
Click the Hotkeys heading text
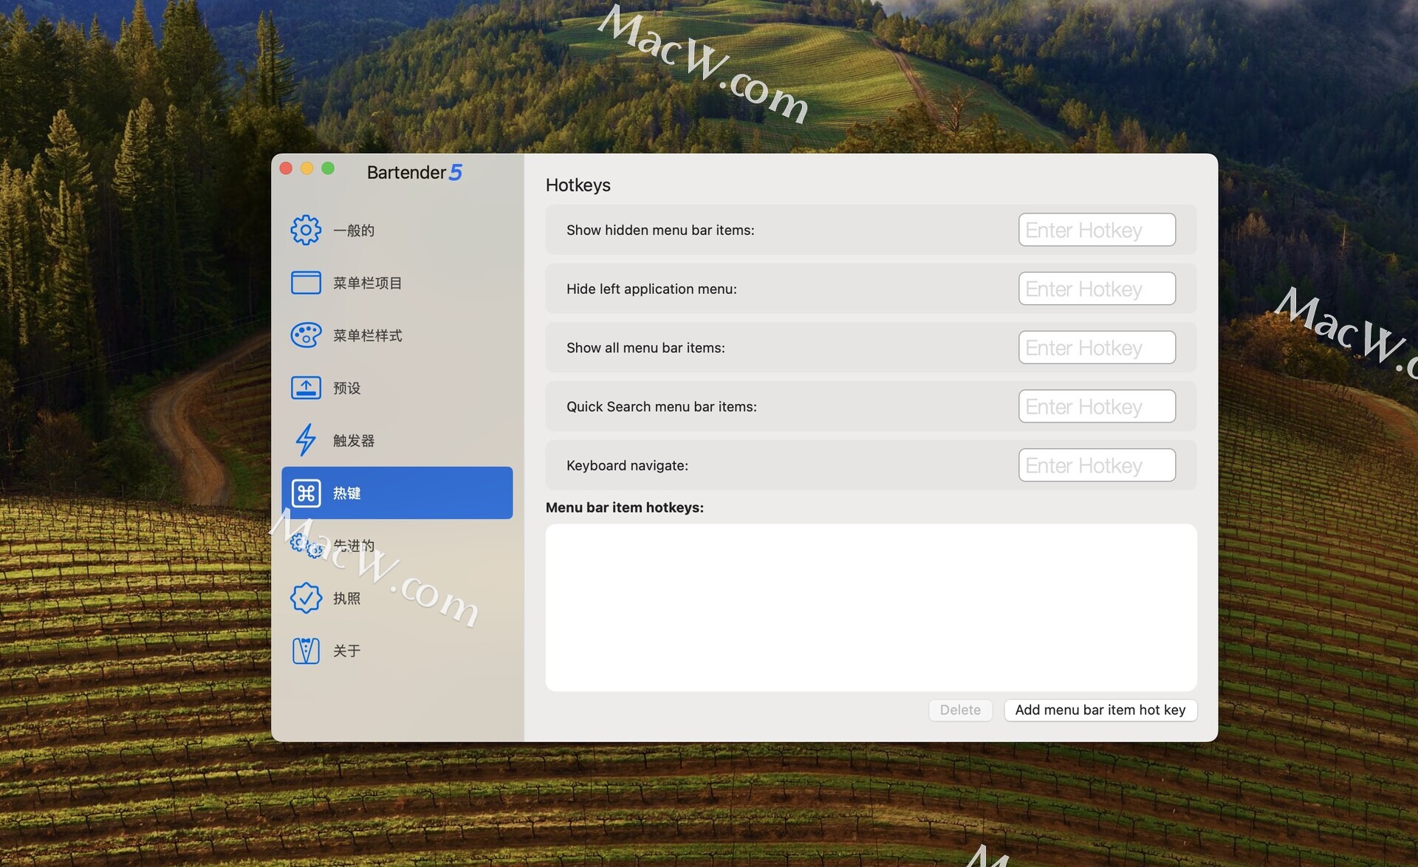click(x=578, y=185)
